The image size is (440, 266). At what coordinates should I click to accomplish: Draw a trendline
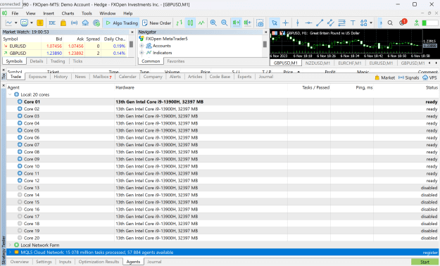pos(320,23)
